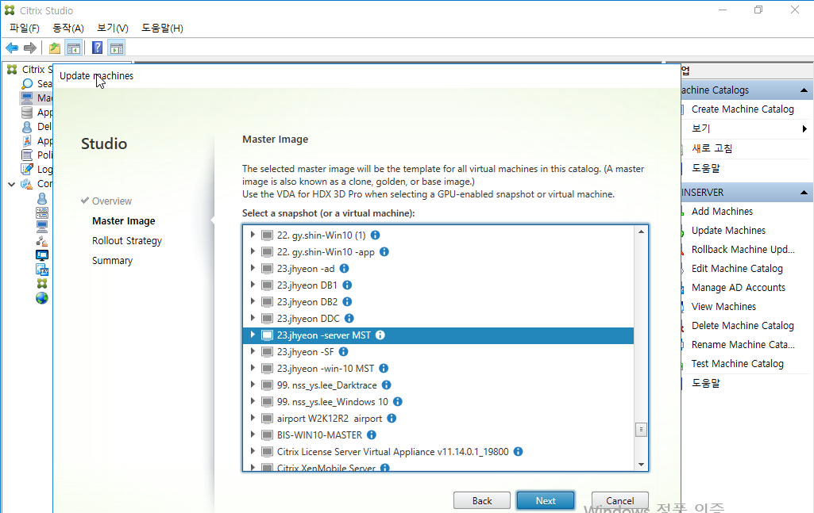
Task: Open the 동작(A) menu
Action: [68, 28]
